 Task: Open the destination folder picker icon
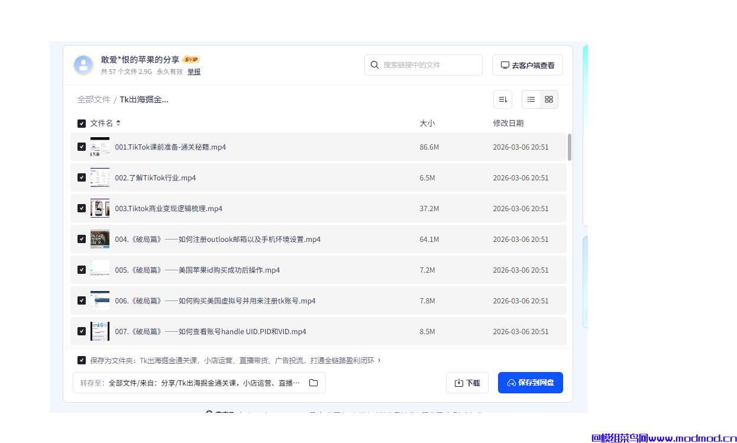click(x=313, y=383)
